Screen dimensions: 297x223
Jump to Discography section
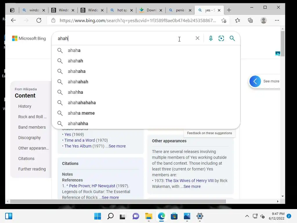(x=29, y=138)
